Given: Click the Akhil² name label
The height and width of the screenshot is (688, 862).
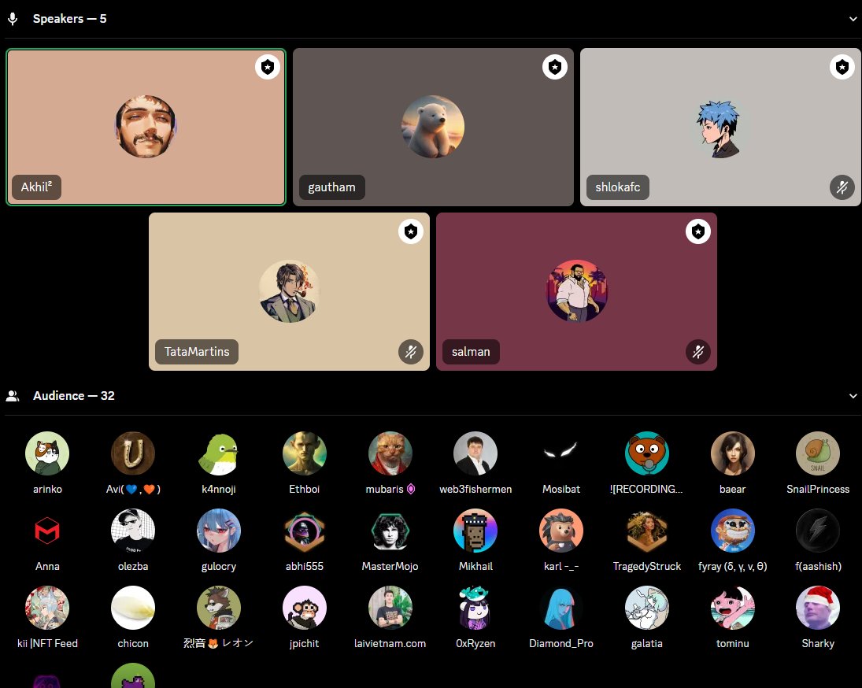Looking at the screenshot, I should (36, 187).
